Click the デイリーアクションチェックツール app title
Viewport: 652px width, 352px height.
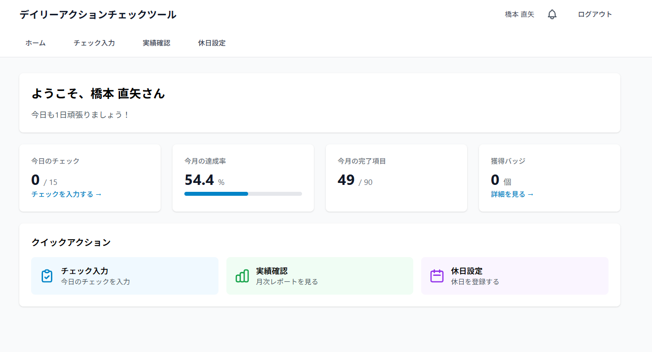point(98,15)
